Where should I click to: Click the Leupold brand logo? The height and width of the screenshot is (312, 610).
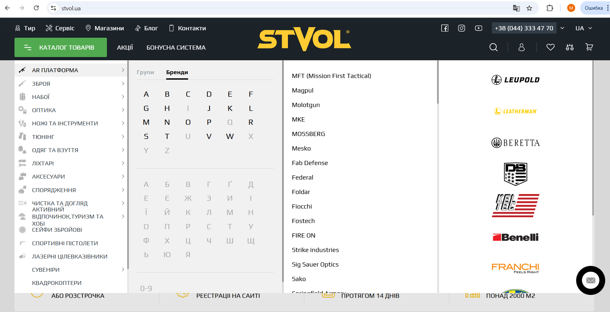pyautogui.click(x=516, y=80)
